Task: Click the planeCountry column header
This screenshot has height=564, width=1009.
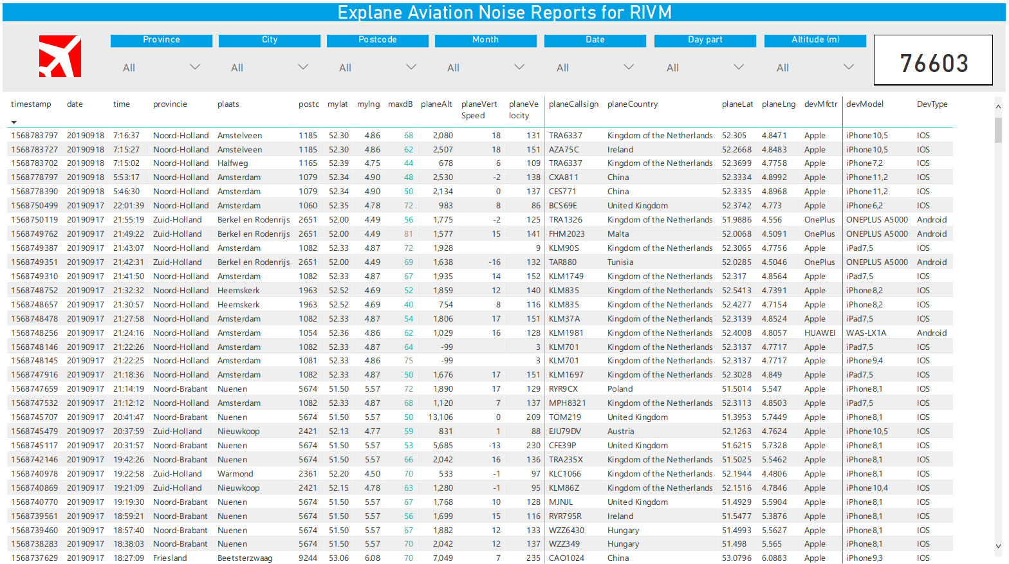Action: pyautogui.click(x=632, y=104)
